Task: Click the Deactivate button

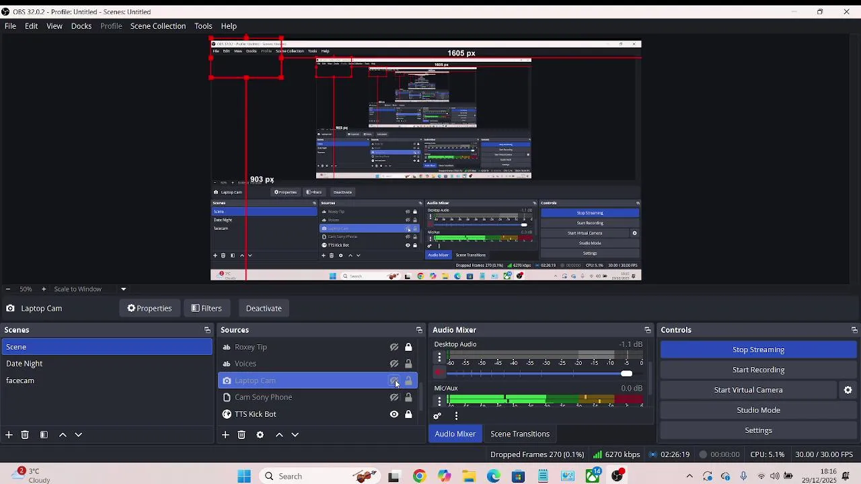Action: [x=264, y=309]
